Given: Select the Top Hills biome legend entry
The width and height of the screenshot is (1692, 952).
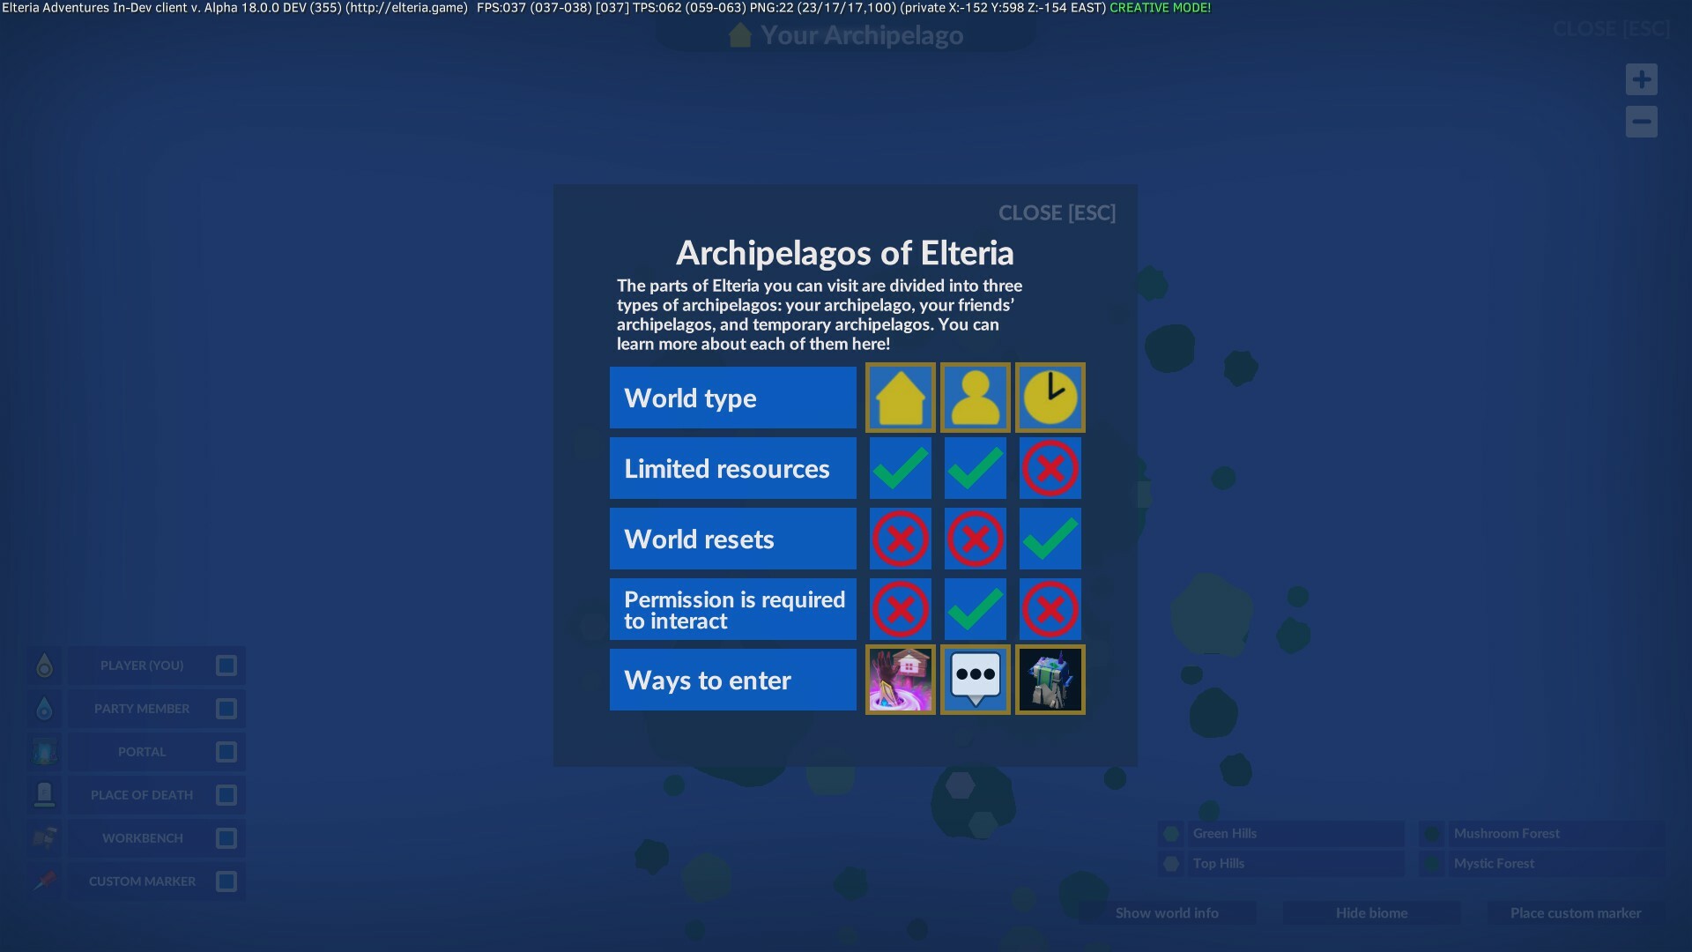Looking at the screenshot, I should [1281, 864].
